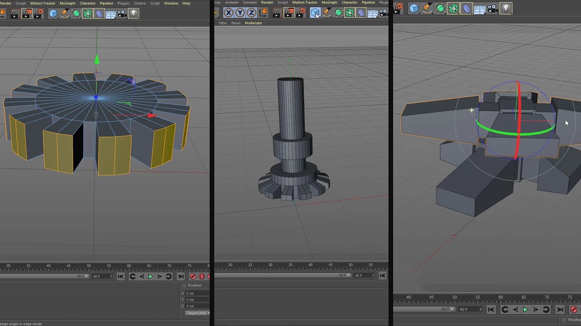The image size is (581, 326).
Task: Go to animation end in left panel
Action: 181,277
